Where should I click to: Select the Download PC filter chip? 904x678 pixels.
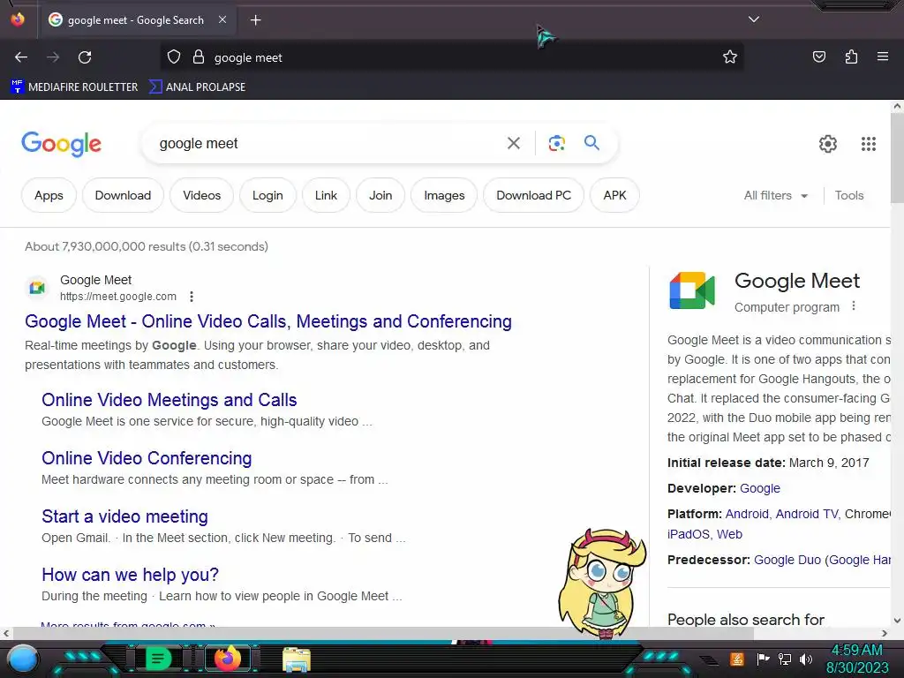tap(533, 195)
